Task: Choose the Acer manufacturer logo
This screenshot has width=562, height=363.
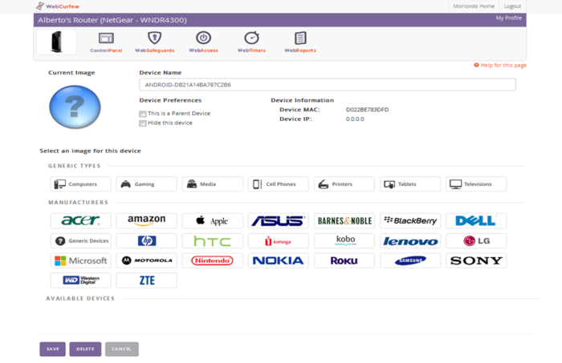Action: [x=80, y=220]
